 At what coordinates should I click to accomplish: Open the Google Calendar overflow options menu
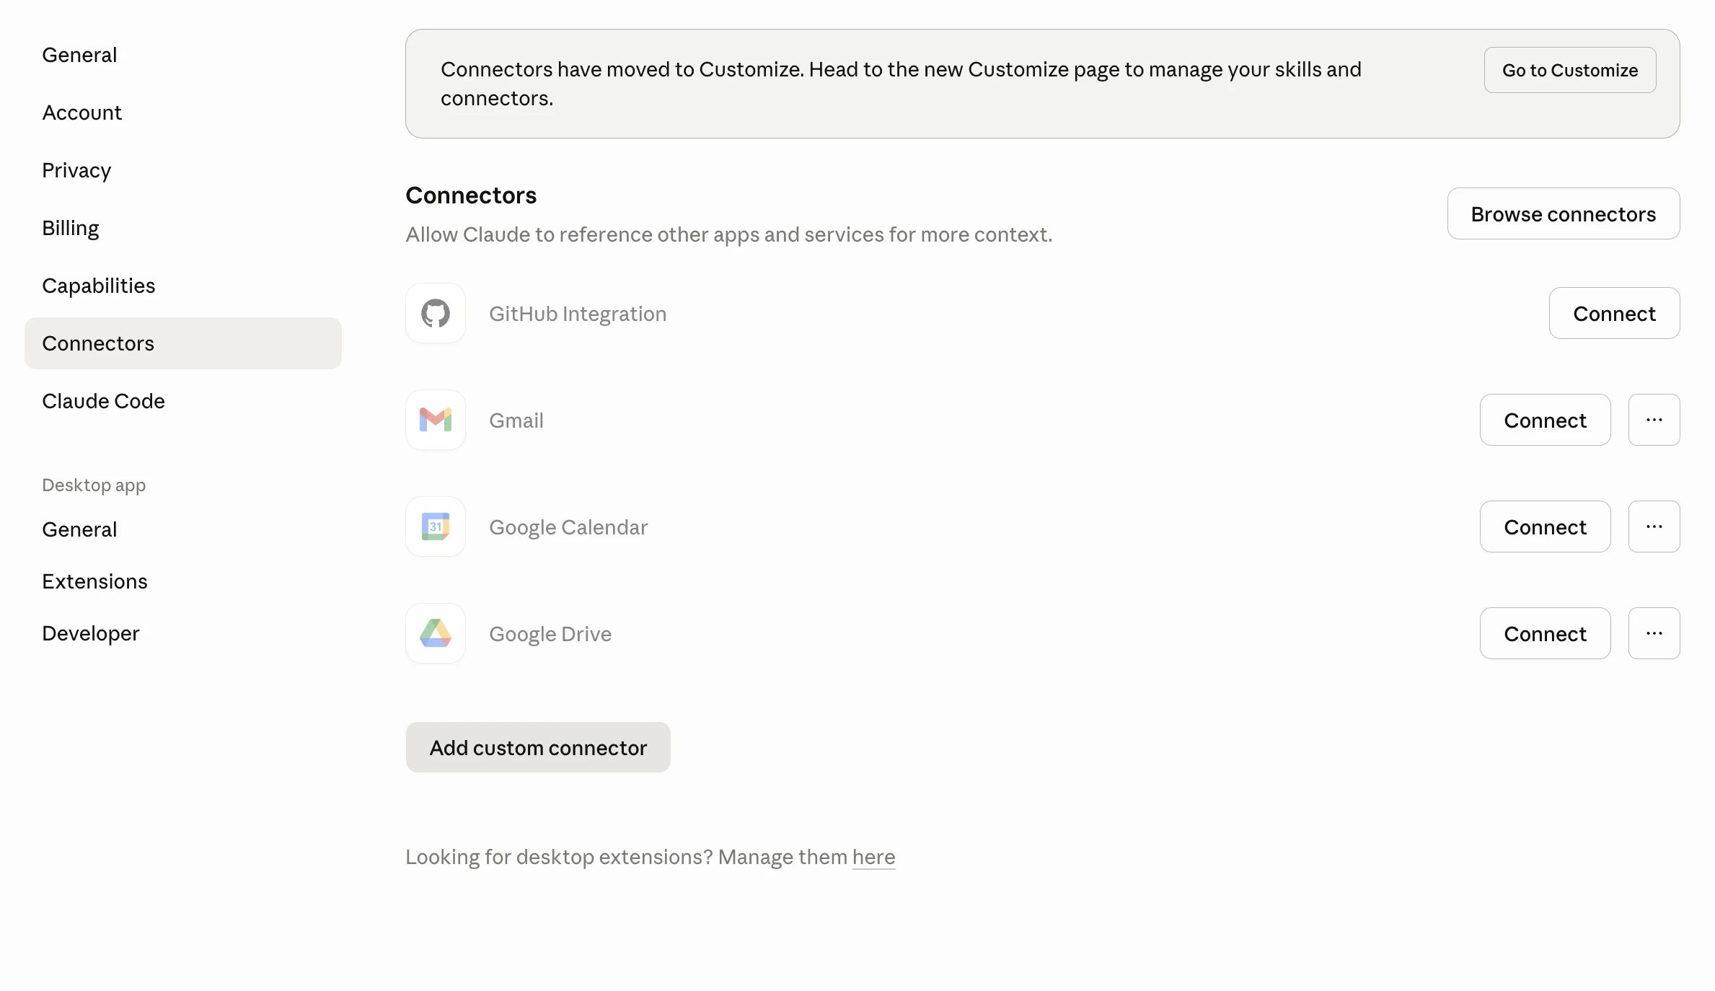click(x=1654, y=527)
